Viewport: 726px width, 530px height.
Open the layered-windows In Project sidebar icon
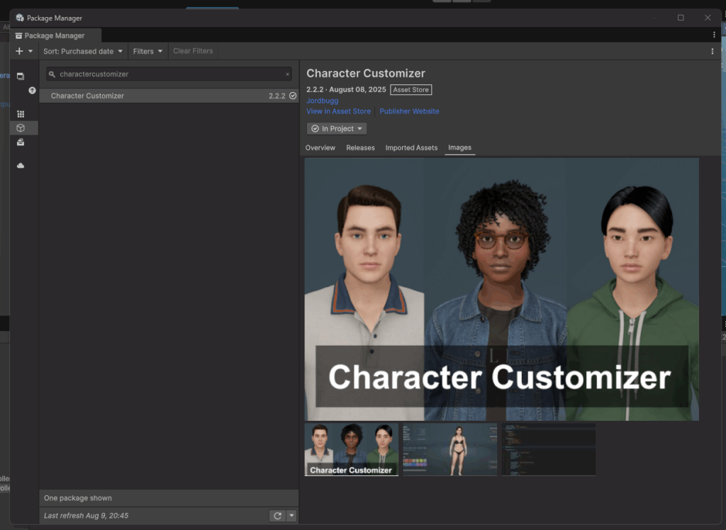(21, 76)
